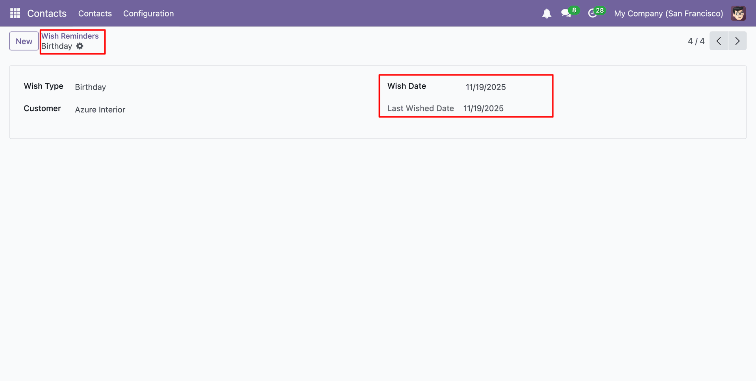Click the Customer label
This screenshot has height=381, width=756.
click(x=42, y=108)
